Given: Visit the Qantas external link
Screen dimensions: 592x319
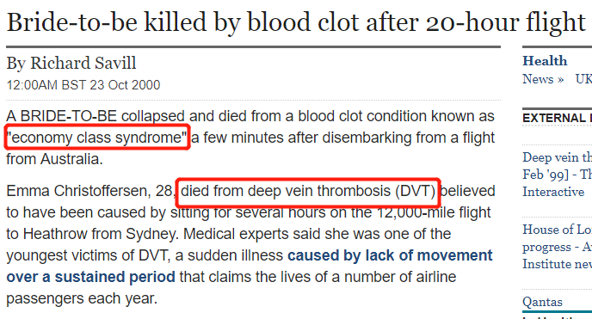Looking at the screenshot, I should click(542, 302).
